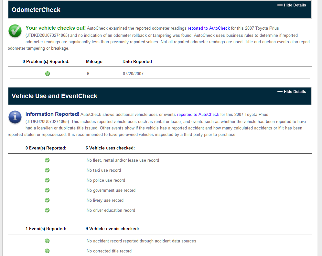
Task: Click the green check beside No accident record reported
Action: coord(47,241)
